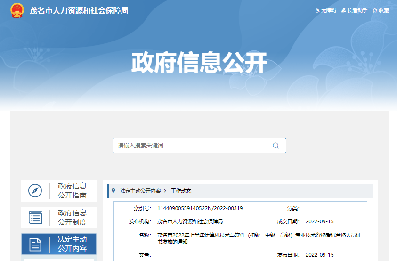The height and width of the screenshot is (261, 397).
Task: Click the 收藏 star favorites icon
Action: (x=375, y=10)
